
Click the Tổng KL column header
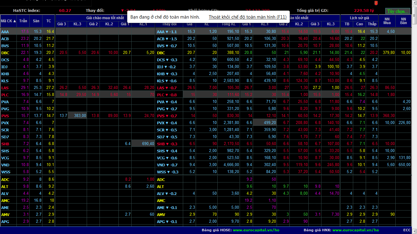coord(229,24)
